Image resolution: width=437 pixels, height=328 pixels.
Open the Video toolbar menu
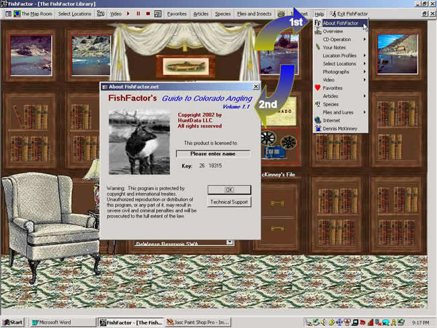click(x=116, y=13)
